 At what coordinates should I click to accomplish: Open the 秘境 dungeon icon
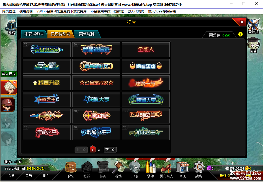[11, 27]
